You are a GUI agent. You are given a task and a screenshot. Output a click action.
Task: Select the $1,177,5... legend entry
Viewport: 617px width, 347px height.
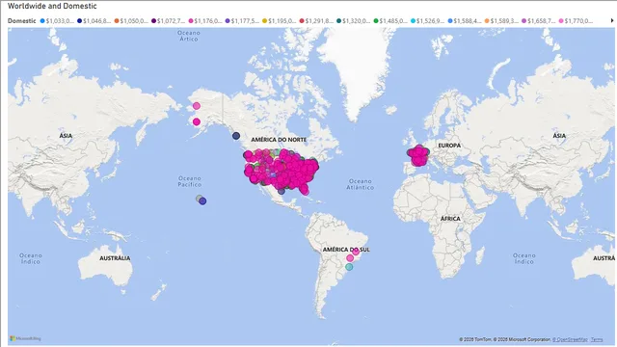click(242, 21)
